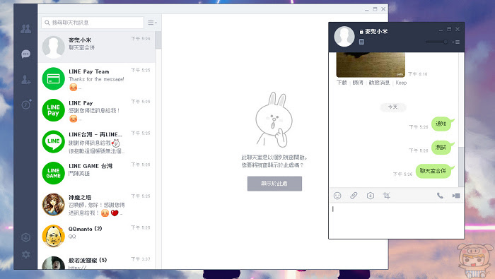Click the screen capture crop icon

(386, 196)
